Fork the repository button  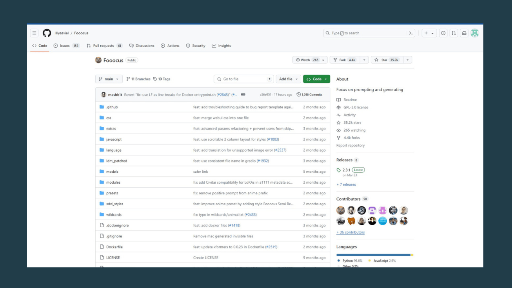(x=344, y=60)
